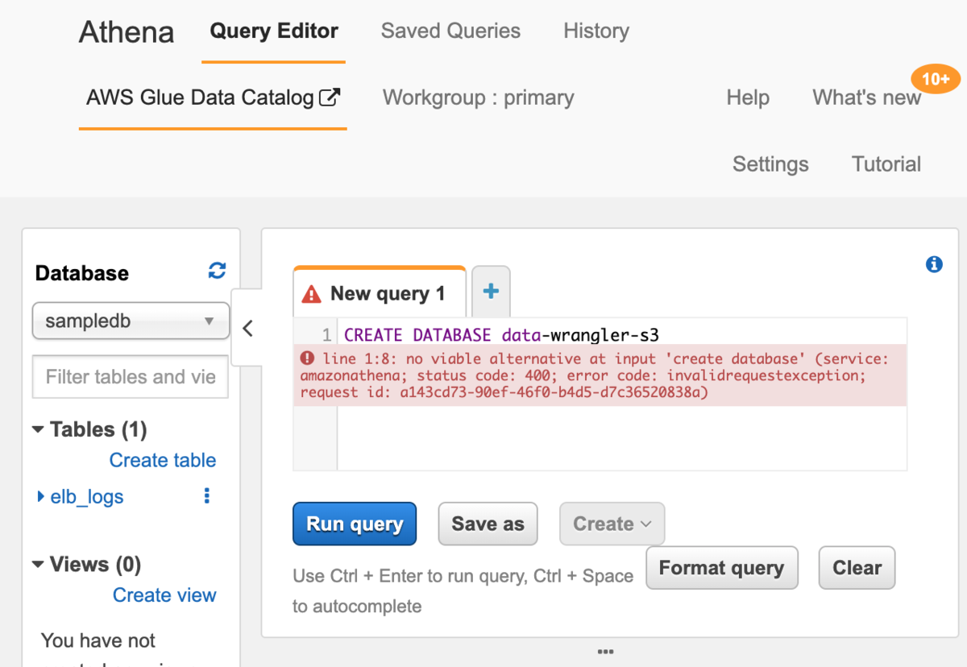The image size is (967, 667).
Task: Open elb_logs three-dot options menu
Action: (207, 496)
